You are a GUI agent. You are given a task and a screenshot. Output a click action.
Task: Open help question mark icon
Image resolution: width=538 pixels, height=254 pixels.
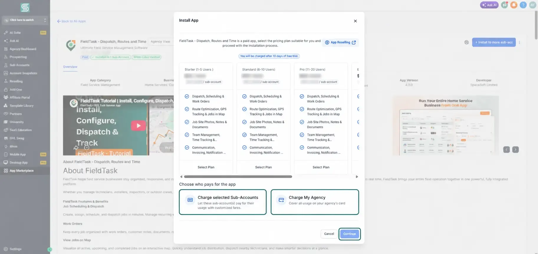click(x=523, y=5)
